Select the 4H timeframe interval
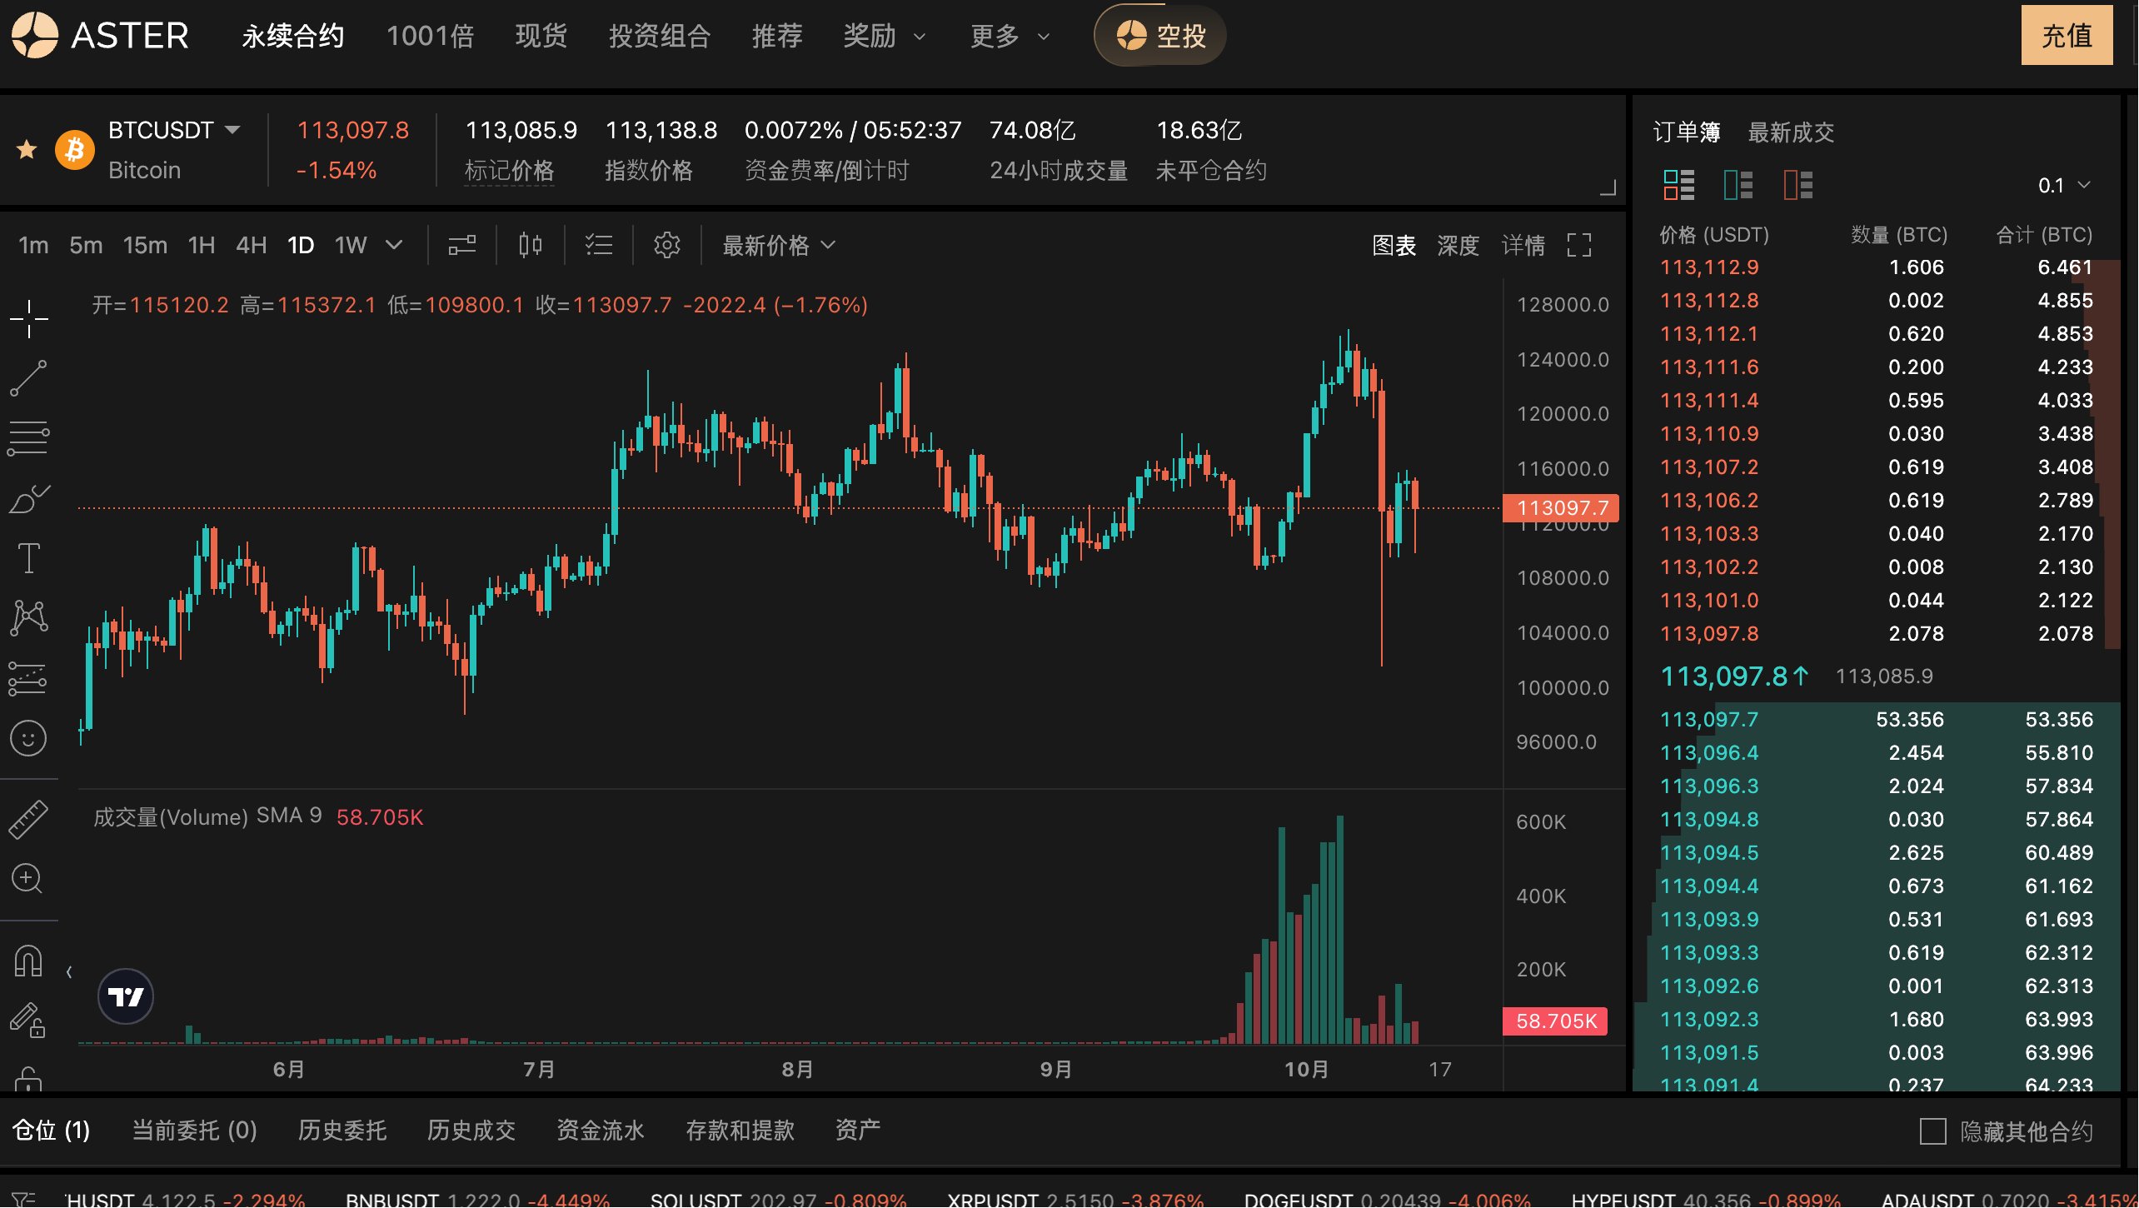The image size is (2139, 1208). coord(251,245)
